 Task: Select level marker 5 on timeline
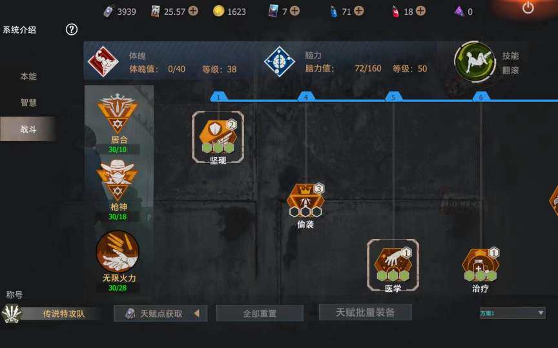393,97
